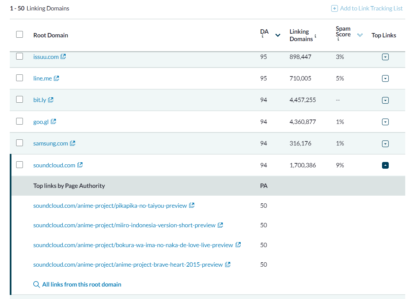Sort by DA column arrow
Image resolution: width=416 pixels, height=299 pixels.
[x=278, y=35]
